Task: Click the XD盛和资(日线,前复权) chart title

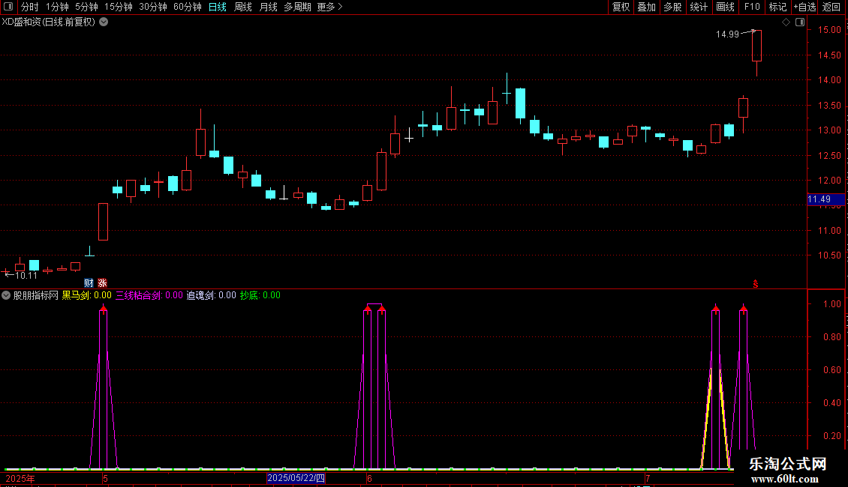Action: [x=49, y=22]
